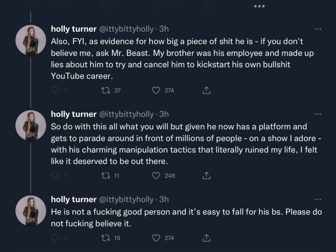Image resolution: width=336 pixels, height=252 pixels.
Task: Open more options on the third tweet
Action: (318, 199)
